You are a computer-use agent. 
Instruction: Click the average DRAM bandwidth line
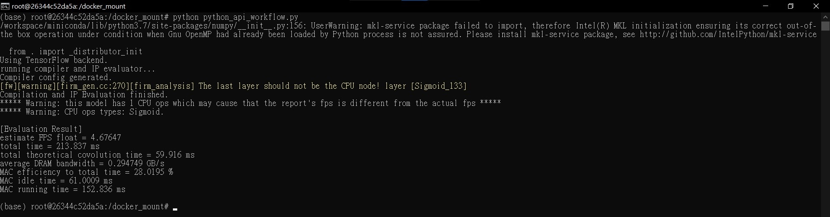click(x=82, y=164)
